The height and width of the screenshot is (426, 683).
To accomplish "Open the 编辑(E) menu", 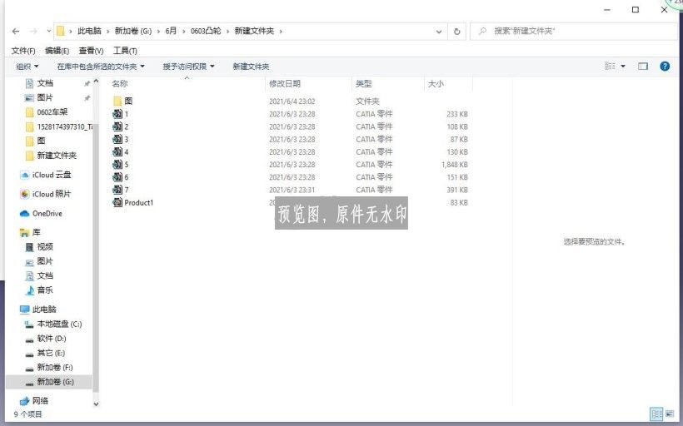I will (x=57, y=51).
